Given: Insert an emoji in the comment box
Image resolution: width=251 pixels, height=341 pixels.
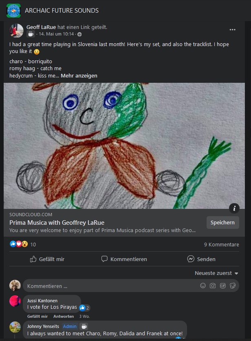Looking at the screenshot, I should [x=203, y=286].
